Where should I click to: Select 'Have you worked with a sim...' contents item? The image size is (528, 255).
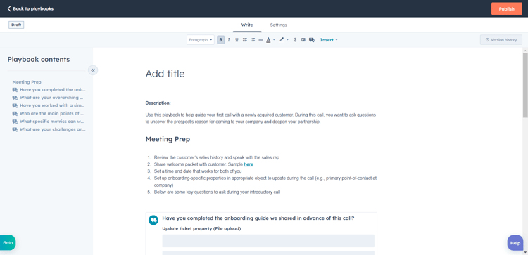(x=49, y=105)
